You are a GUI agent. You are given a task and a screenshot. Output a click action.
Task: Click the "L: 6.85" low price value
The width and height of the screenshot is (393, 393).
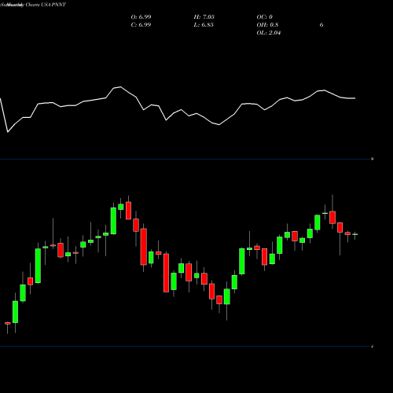pos(204,25)
